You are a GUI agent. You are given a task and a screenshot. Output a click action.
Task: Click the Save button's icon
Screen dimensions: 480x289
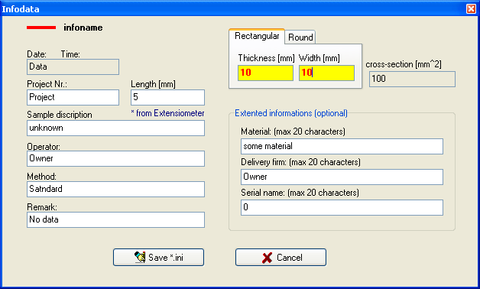(140, 257)
